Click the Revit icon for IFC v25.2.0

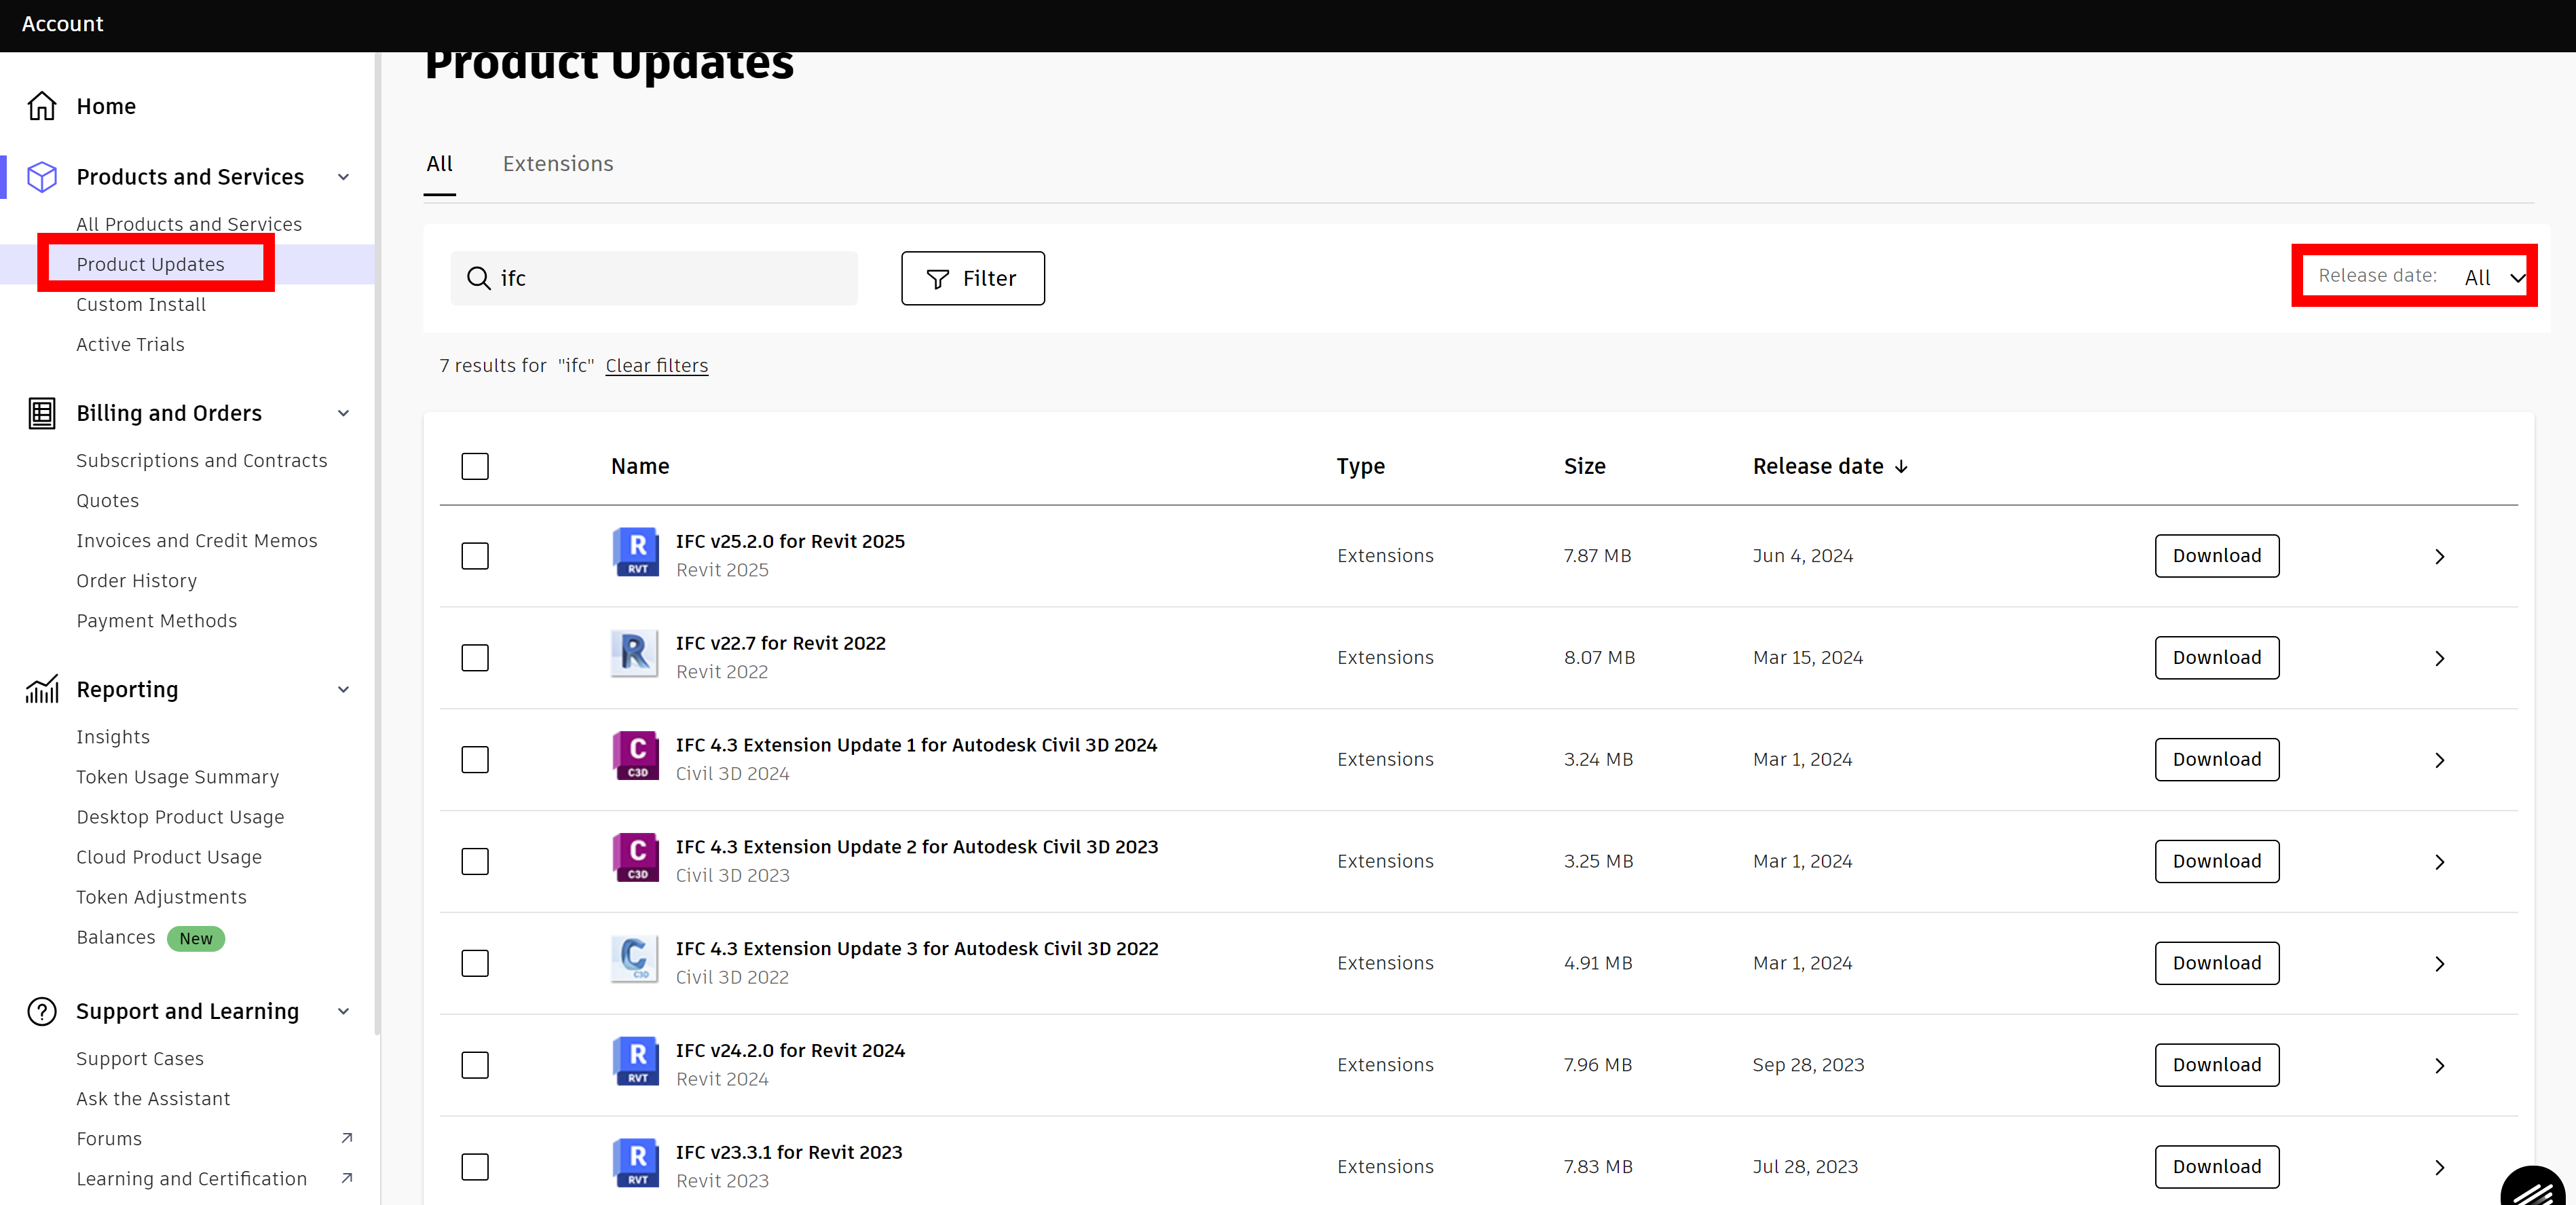click(635, 553)
